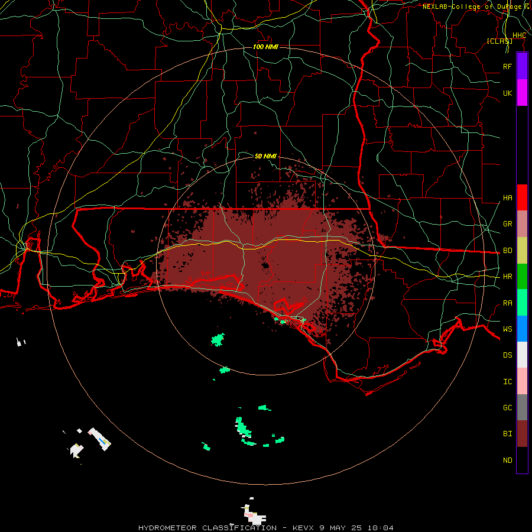532x532 pixels.
Task: Click the UK legend label
Action: [507, 93]
